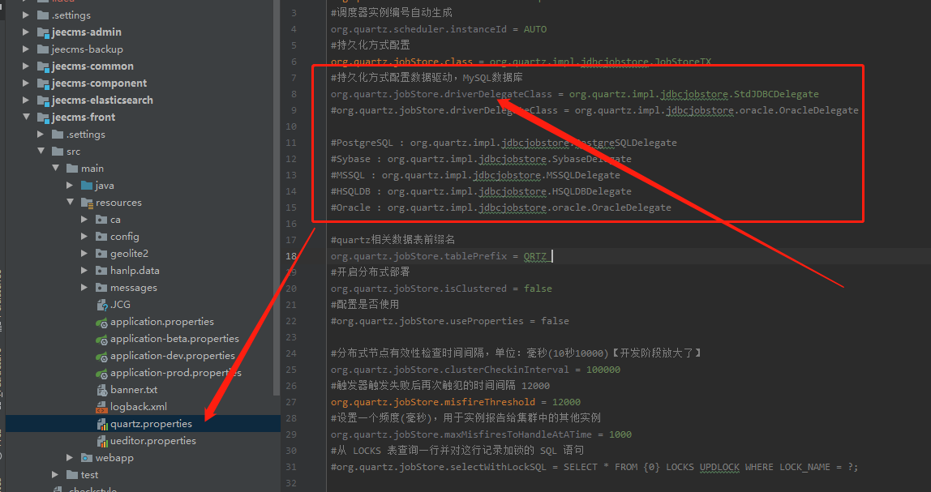Click the webapp folder icon

(x=87, y=458)
